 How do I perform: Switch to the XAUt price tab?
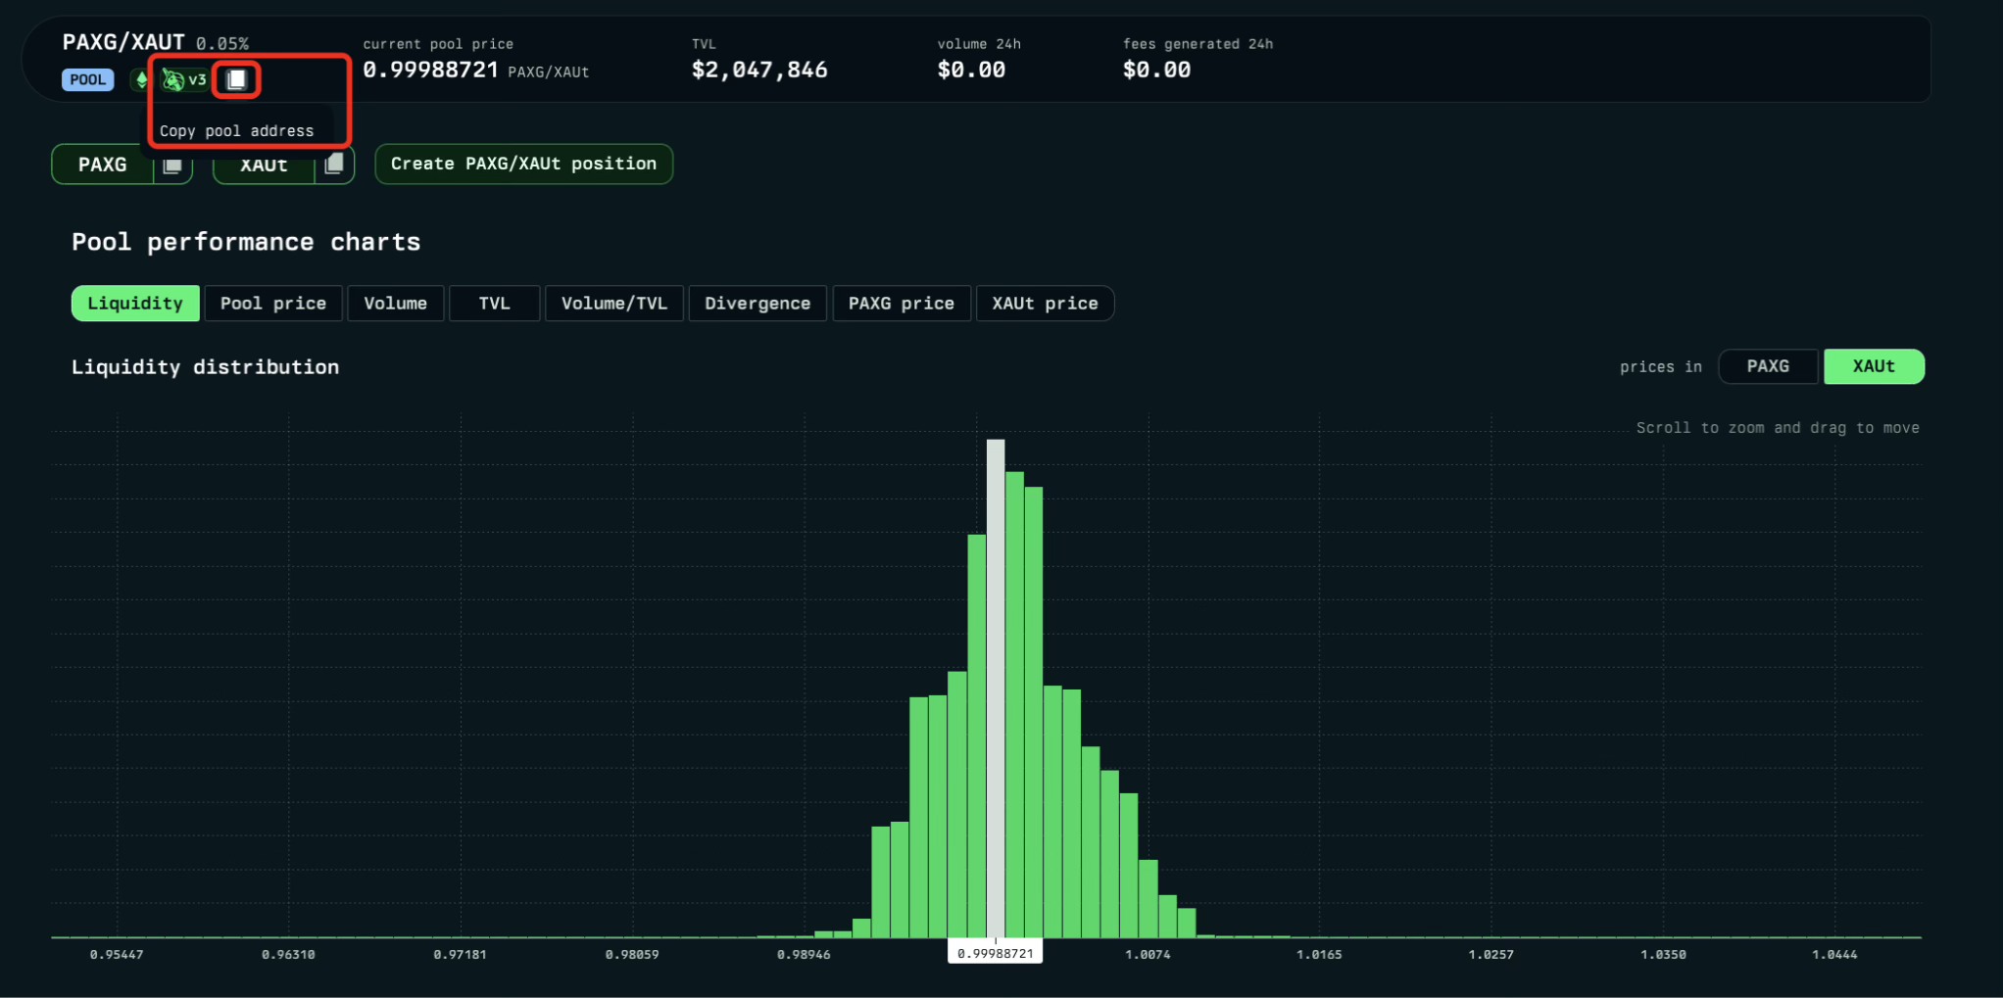pyautogui.click(x=1044, y=304)
